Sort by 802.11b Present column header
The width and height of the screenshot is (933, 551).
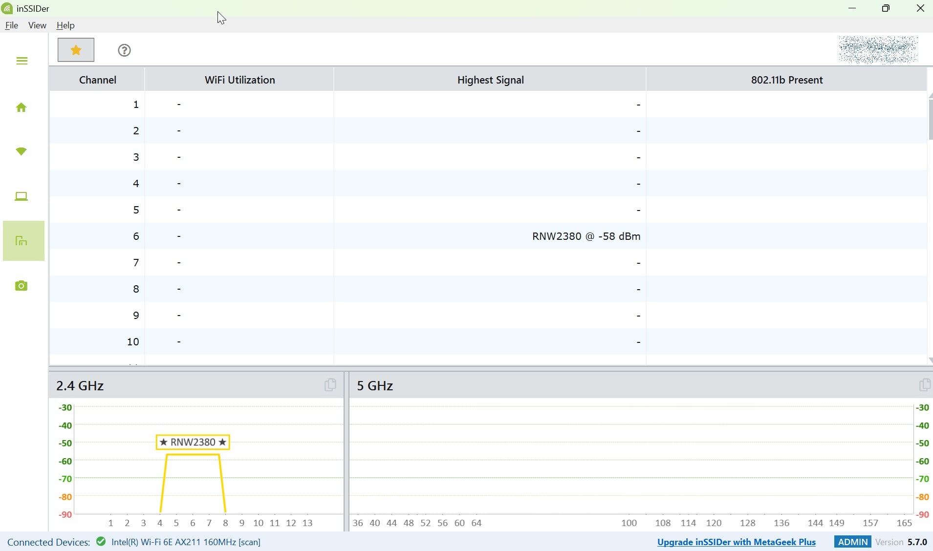(787, 80)
